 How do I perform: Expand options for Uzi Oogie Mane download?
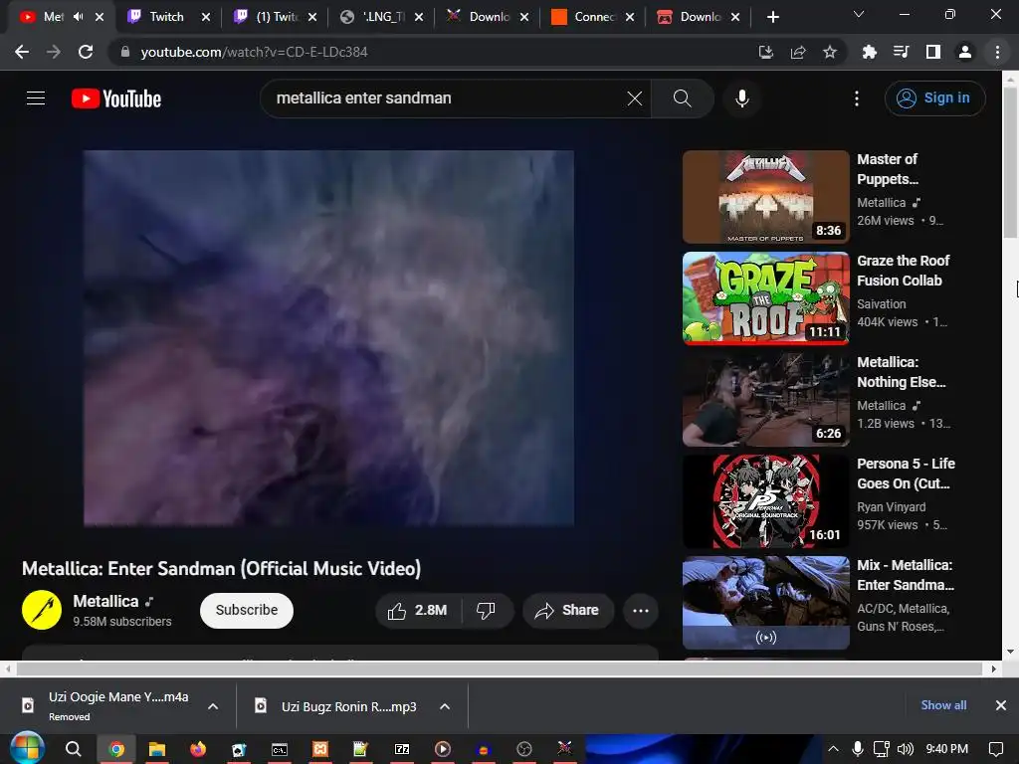point(213,706)
